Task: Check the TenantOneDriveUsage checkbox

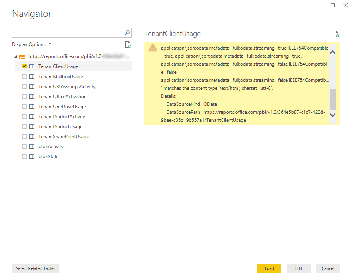Action: click(x=24, y=106)
